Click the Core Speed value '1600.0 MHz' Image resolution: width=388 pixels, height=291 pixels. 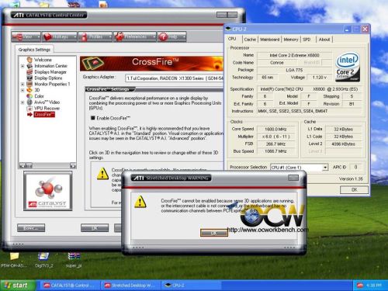tap(275, 129)
